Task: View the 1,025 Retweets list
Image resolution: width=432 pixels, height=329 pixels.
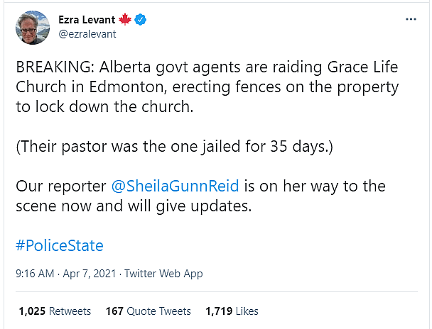Action: click(x=55, y=311)
